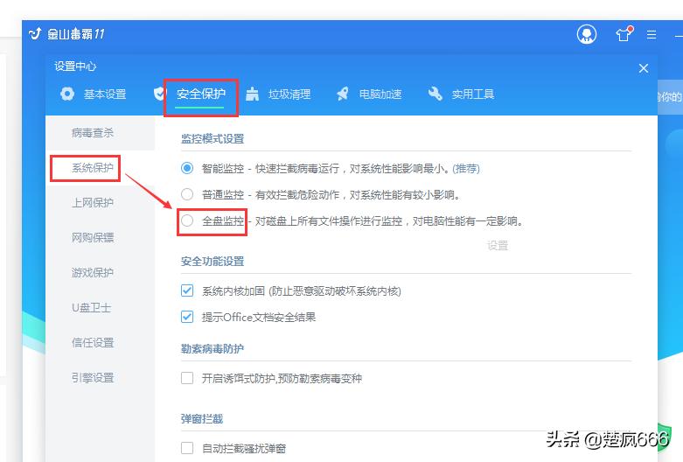Open the user account avatar icon
The width and height of the screenshot is (683, 462).
click(x=586, y=34)
